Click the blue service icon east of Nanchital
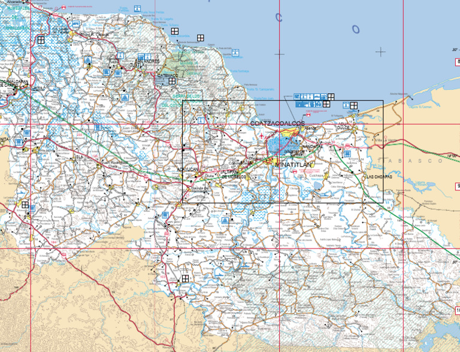This screenshot has height=352, width=460. pyautogui.click(x=347, y=153)
